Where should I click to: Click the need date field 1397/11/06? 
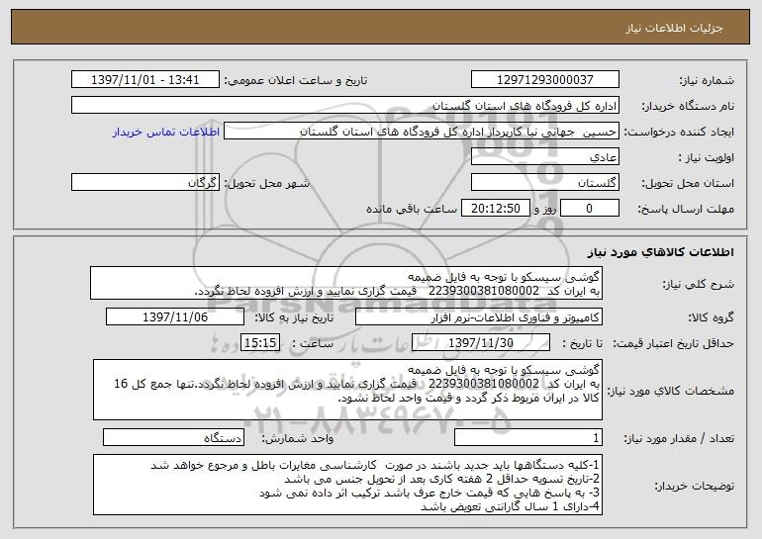pos(175,317)
